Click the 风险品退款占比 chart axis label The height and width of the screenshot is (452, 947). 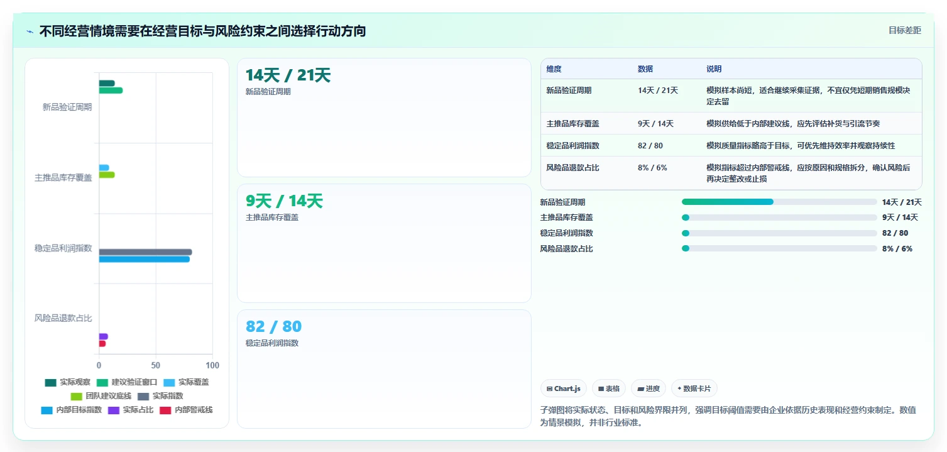[63, 318]
